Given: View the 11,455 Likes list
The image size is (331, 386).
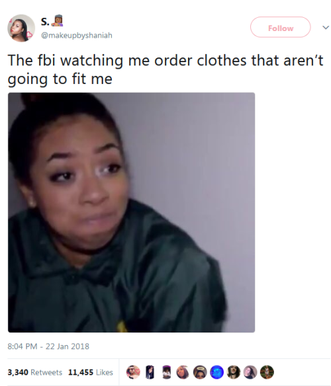Looking at the screenshot, I should (x=91, y=372).
